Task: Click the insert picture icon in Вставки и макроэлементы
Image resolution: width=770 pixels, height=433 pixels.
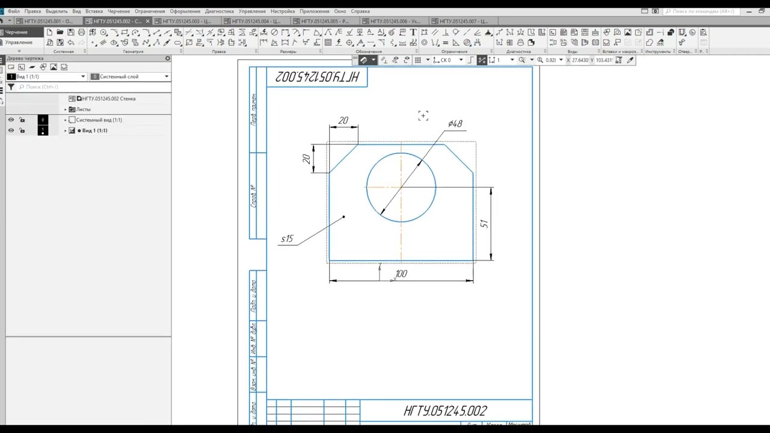Action: tap(627, 32)
